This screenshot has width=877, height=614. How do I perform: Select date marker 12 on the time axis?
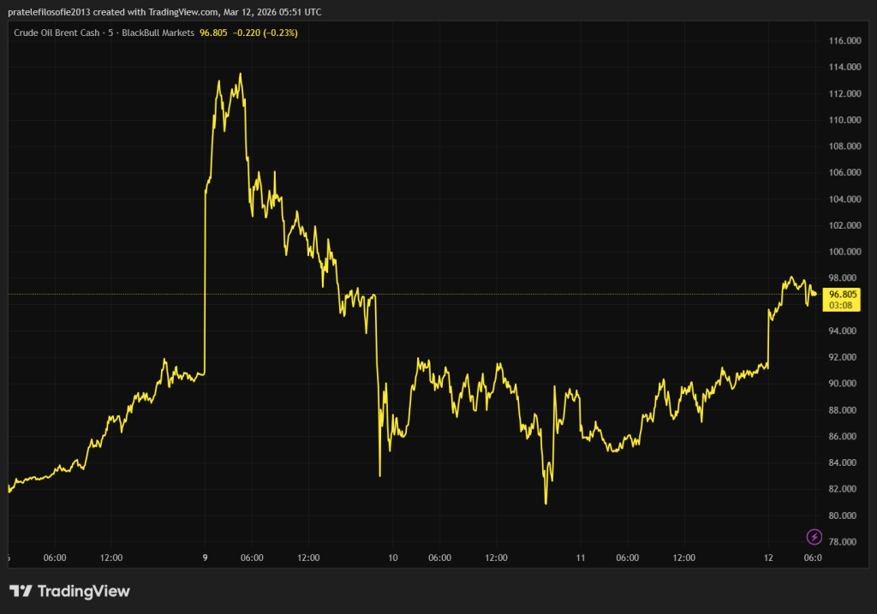click(768, 557)
